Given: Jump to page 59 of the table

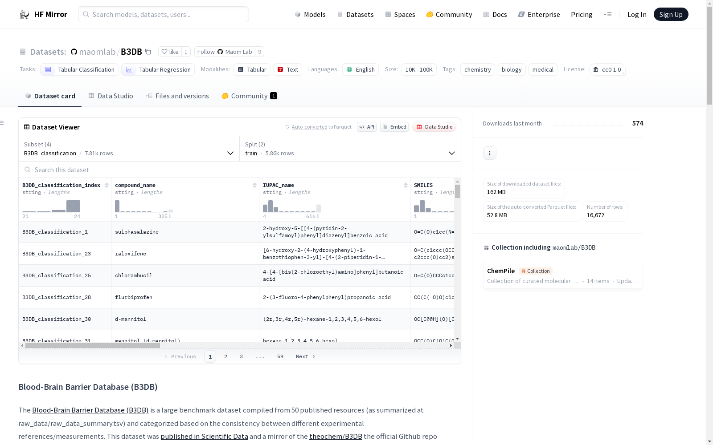Looking at the screenshot, I should (280, 356).
